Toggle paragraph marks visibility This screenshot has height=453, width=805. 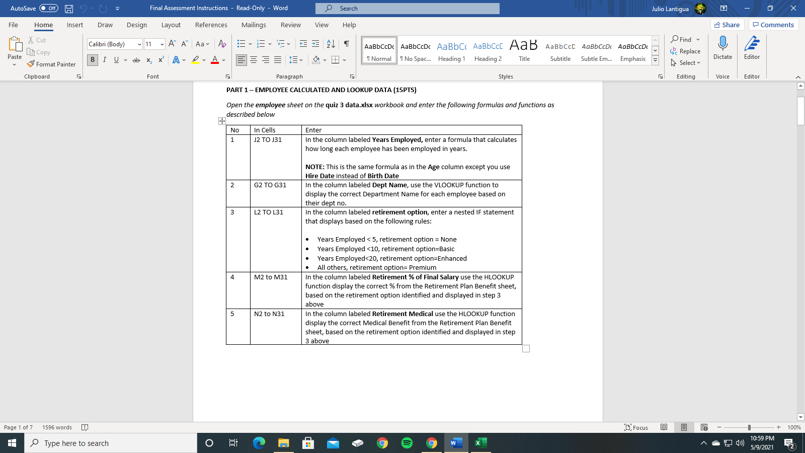346,44
